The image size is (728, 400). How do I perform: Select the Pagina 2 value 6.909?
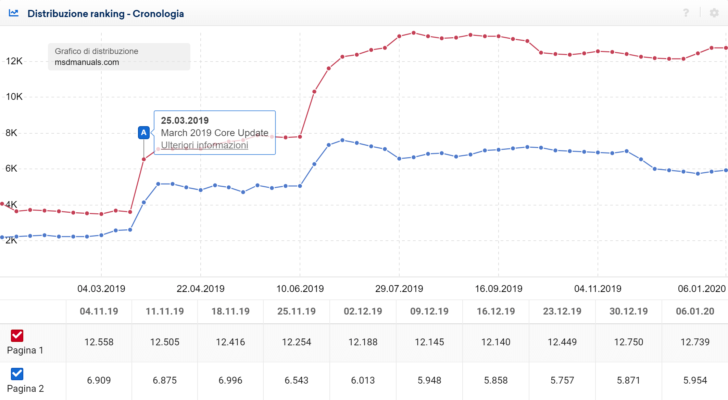99,380
